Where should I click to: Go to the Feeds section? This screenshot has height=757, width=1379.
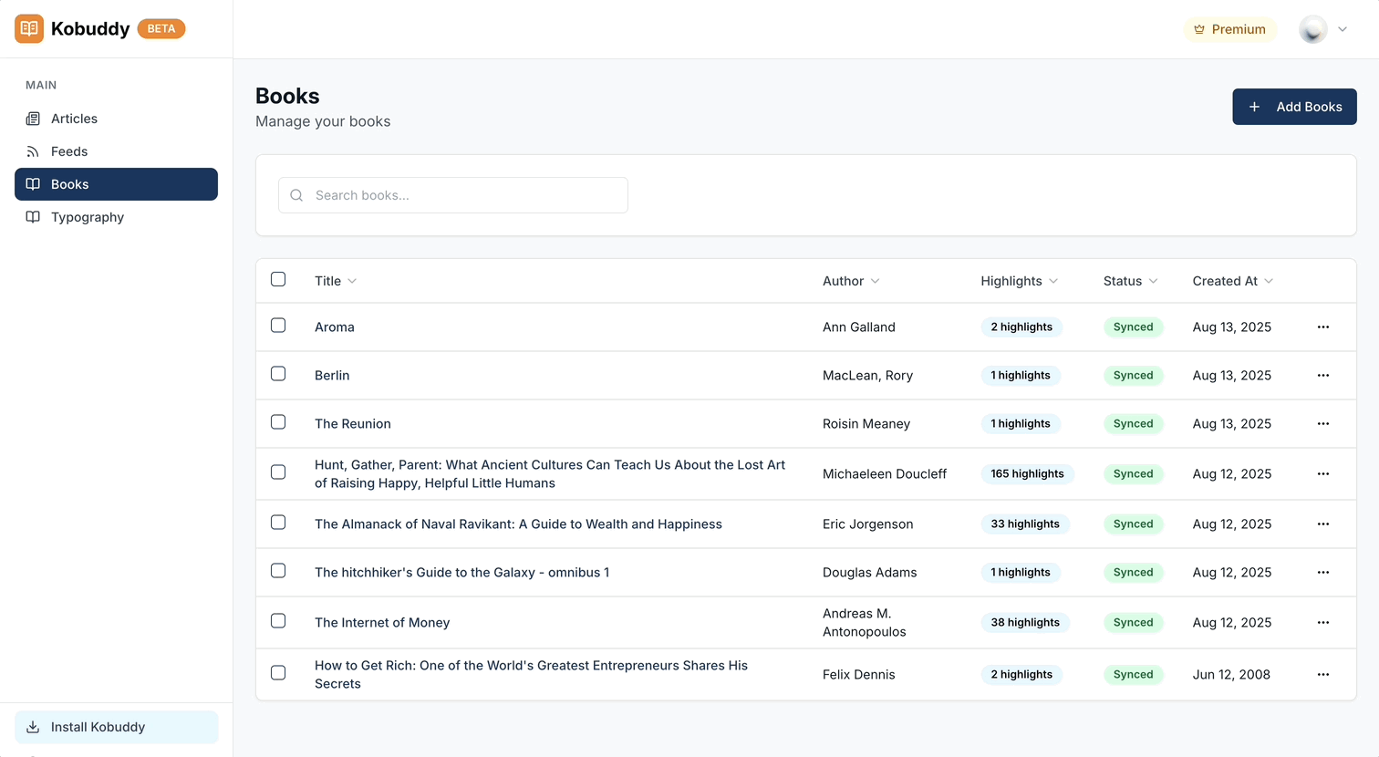[x=69, y=151]
